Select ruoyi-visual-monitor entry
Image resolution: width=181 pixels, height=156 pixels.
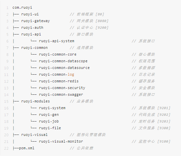tap(61, 141)
